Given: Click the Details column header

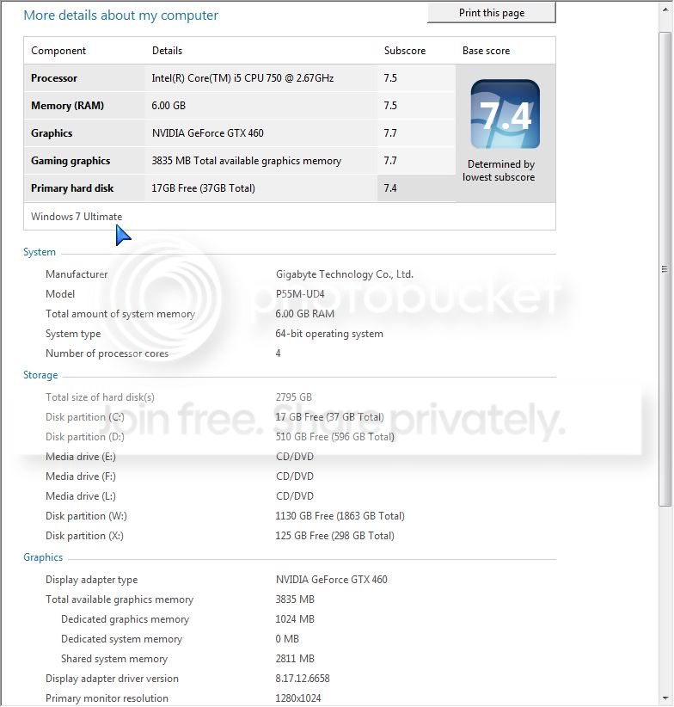Looking at the screenshot, I should coord(167,51).
